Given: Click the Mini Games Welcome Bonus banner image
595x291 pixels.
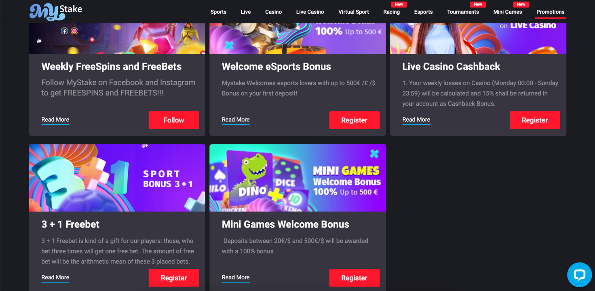Looking at the screenshot, I should pos(297,178).
